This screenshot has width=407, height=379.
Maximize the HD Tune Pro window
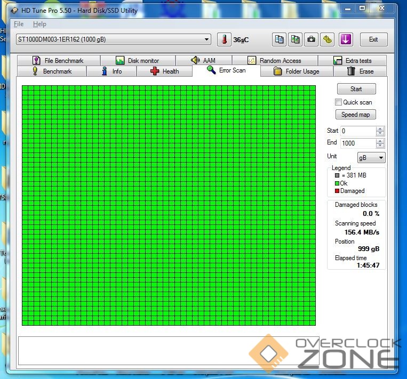click(362, 9)
